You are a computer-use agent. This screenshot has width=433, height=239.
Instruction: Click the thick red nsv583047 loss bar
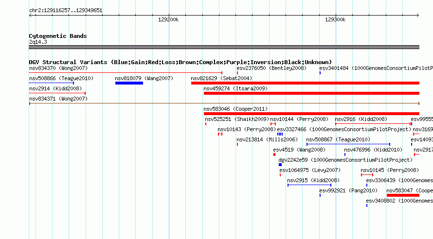(x=403, y=195)
